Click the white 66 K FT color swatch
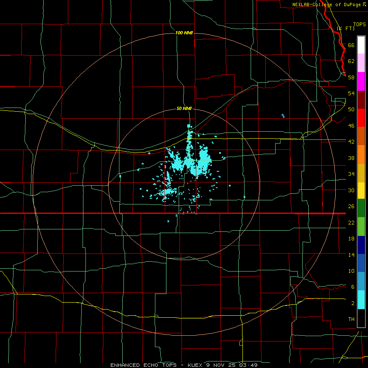The image size is (368, 368). [361, 45]
